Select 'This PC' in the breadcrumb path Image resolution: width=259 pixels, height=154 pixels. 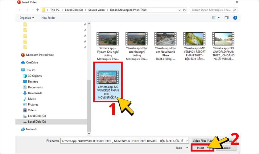(x=55, y=10)
